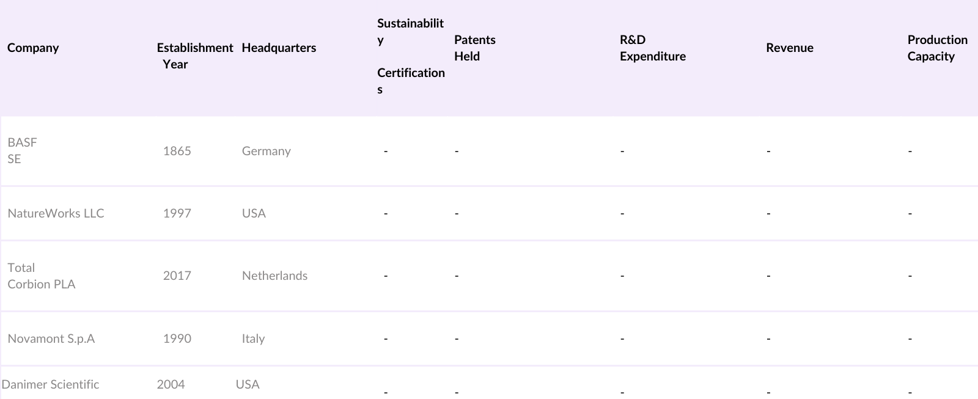The height and width of the screenshot is (399, 978).
Task: Click the Company column header
Action: 33,48
